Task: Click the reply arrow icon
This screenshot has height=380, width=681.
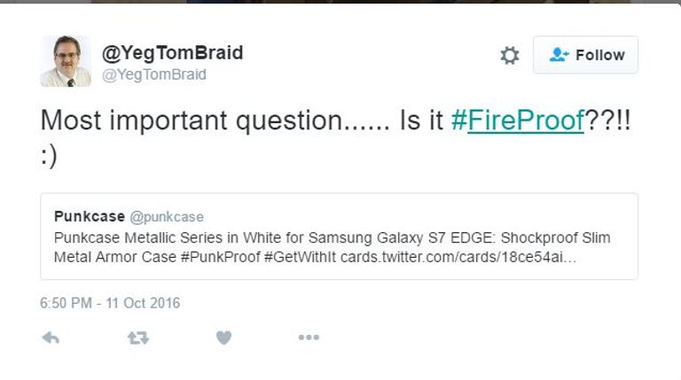Action: tap(51, 337)
